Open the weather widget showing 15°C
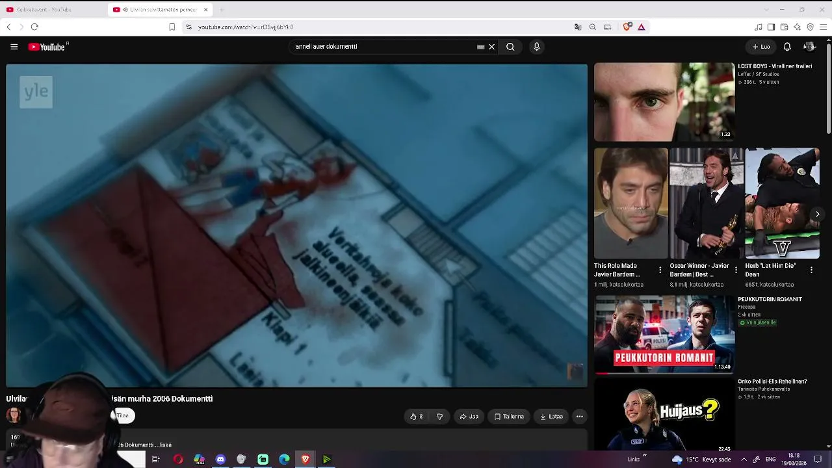The image size is (832, 468). point(701,460)
